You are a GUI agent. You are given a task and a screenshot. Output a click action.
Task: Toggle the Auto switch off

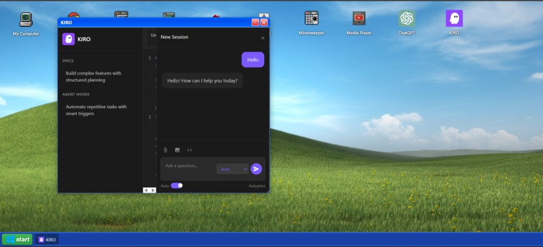point(177,186)
